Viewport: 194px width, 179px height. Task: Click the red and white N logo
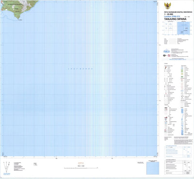(169, 55)
